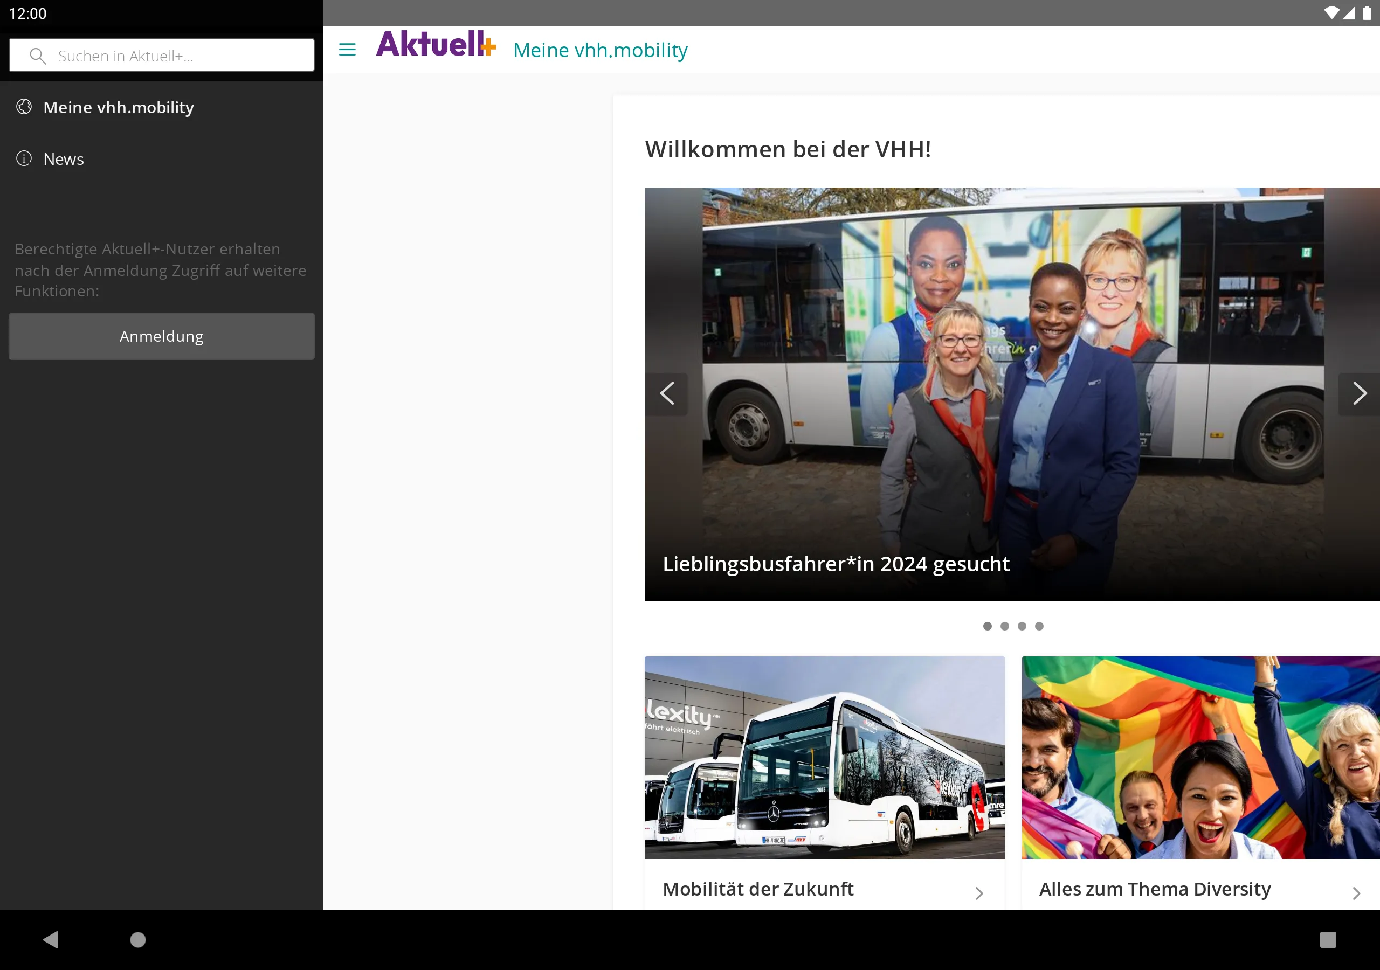Click the info icon beside News
1380x970 pixels.
point(24,158)
